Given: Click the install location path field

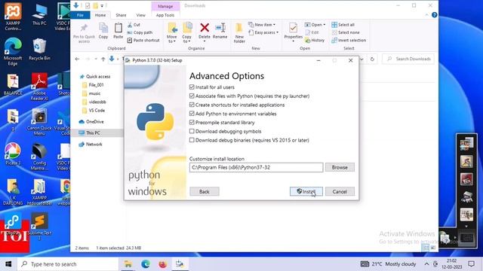Looking at the screenshot, I should pyautogui.click(x=257, y=167).
